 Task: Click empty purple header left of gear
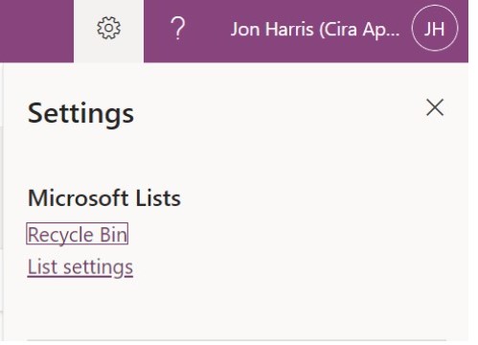tap(36, 31)
